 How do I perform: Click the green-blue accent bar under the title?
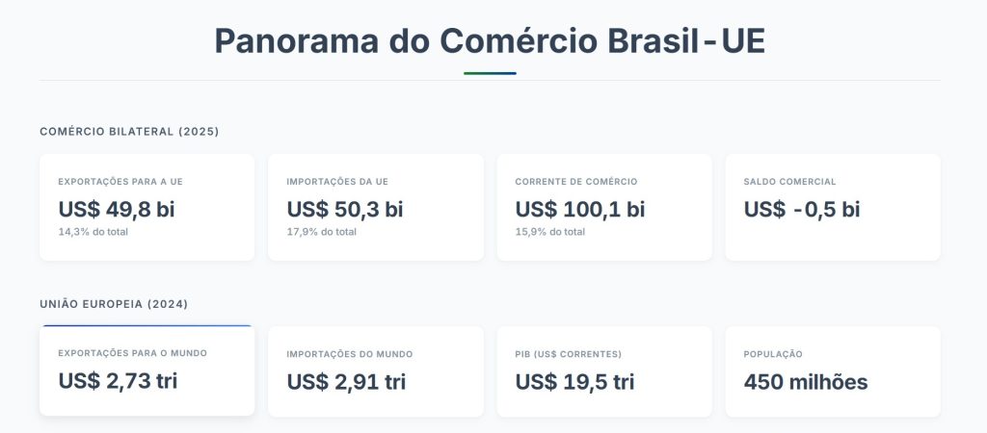490,73
